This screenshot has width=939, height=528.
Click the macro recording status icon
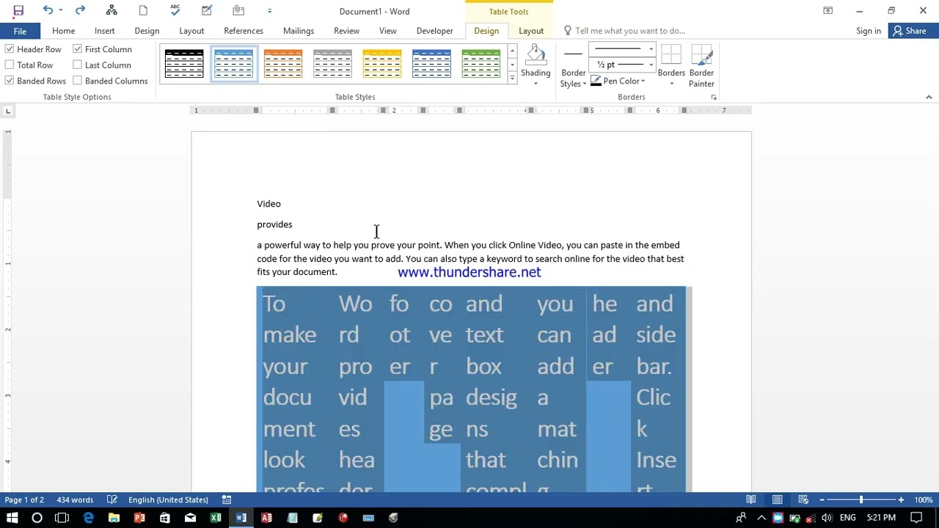227,499
